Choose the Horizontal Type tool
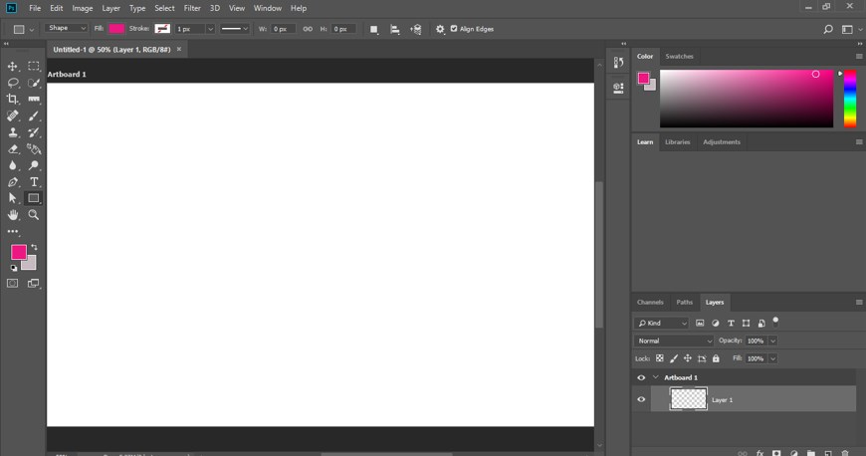The image size is (866, 456). click(x=34, y=182)
